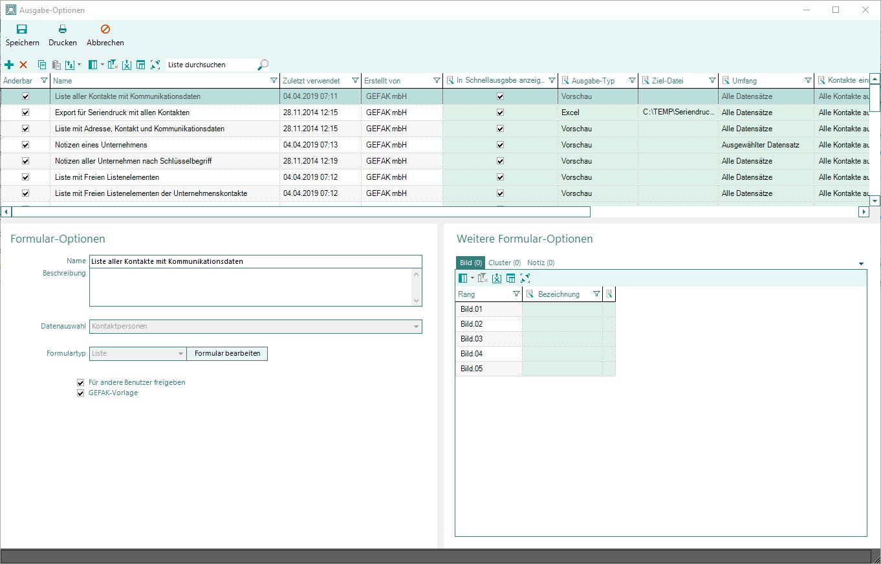The height and width of the screenshot is (564, 881).
Task: Click the Formular bearbeiten button
Action: (x=228, y=354)
